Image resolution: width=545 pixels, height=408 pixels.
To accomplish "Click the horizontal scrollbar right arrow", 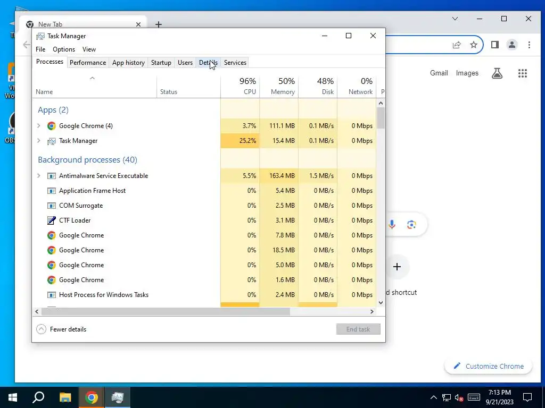I will click(x=372, y=311).
